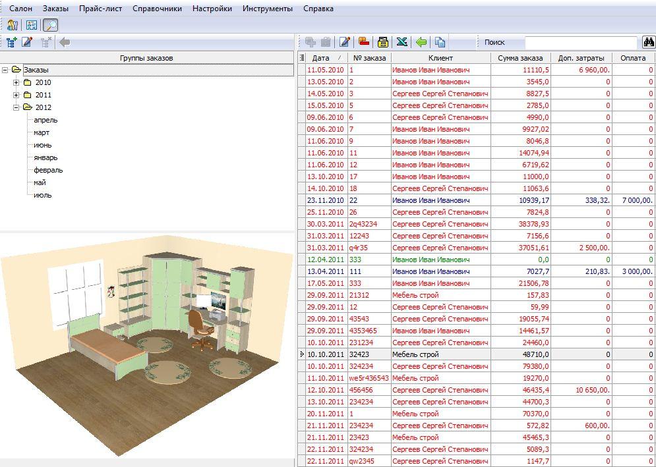Click order sum cell 48710,0
Image resolution: width=656 pixels, height=467 pixels.
pos(520,354)
